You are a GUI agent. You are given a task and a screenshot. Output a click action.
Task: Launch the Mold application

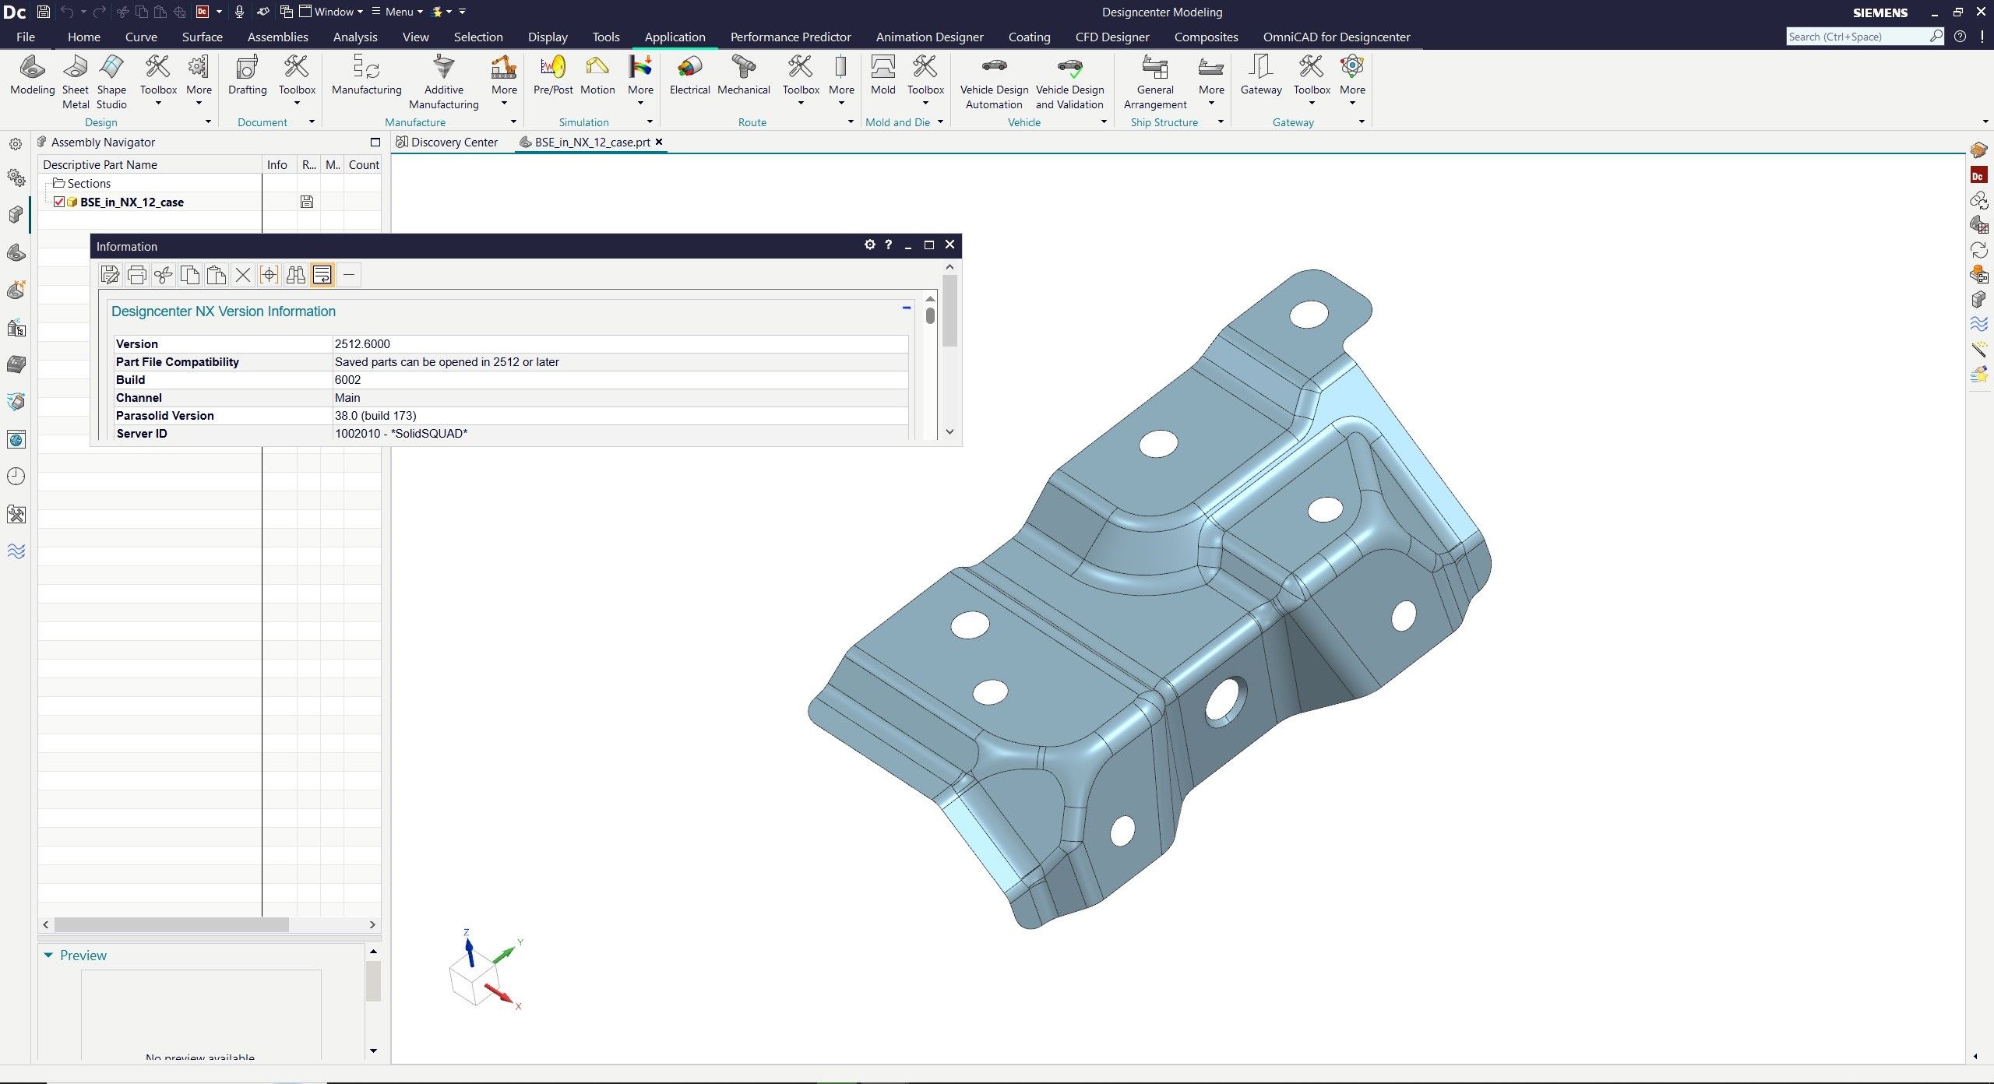tap(883, 76)
